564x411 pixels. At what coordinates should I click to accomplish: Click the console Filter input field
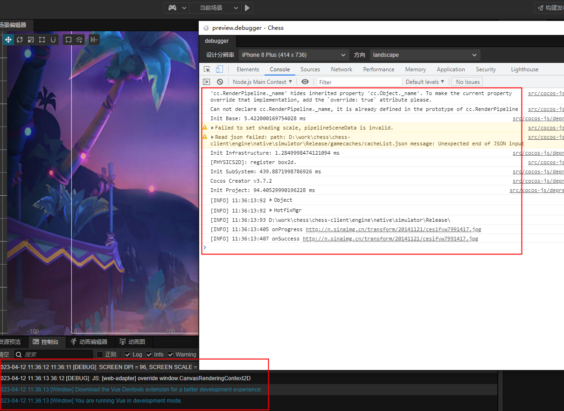[359, 82]
